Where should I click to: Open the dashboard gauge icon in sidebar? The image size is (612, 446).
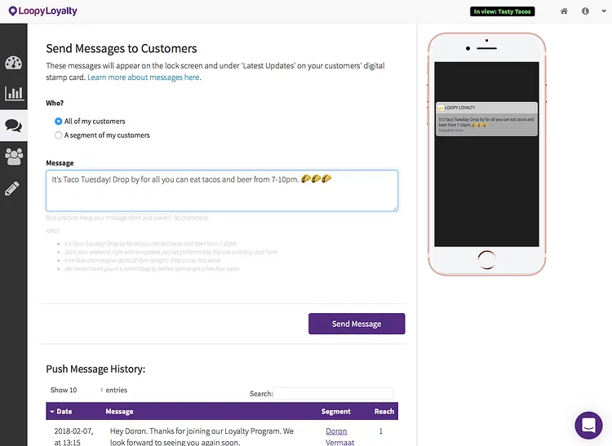[x=14, y=63]
